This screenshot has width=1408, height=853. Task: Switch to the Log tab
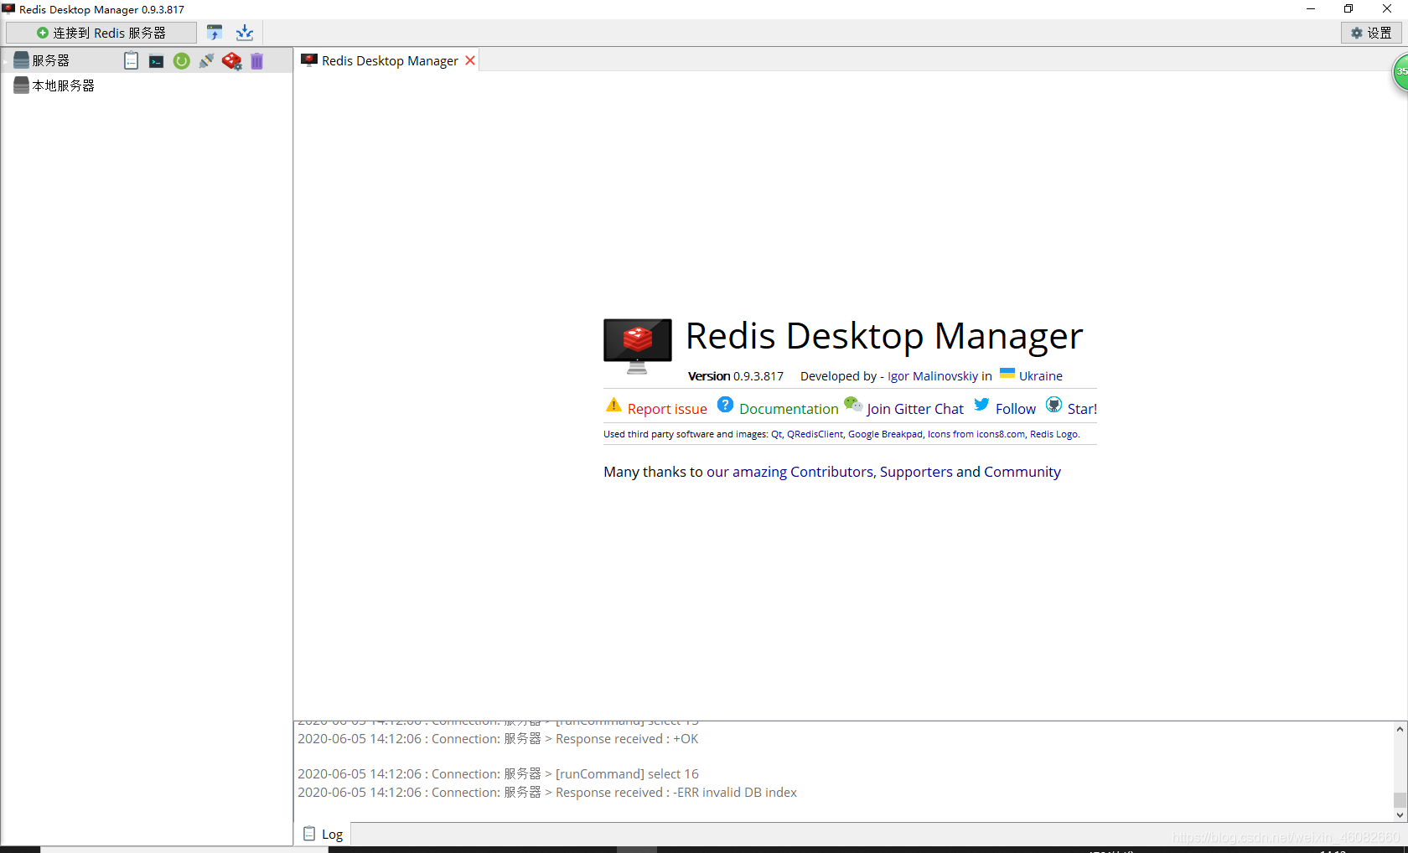coord(323,835)
